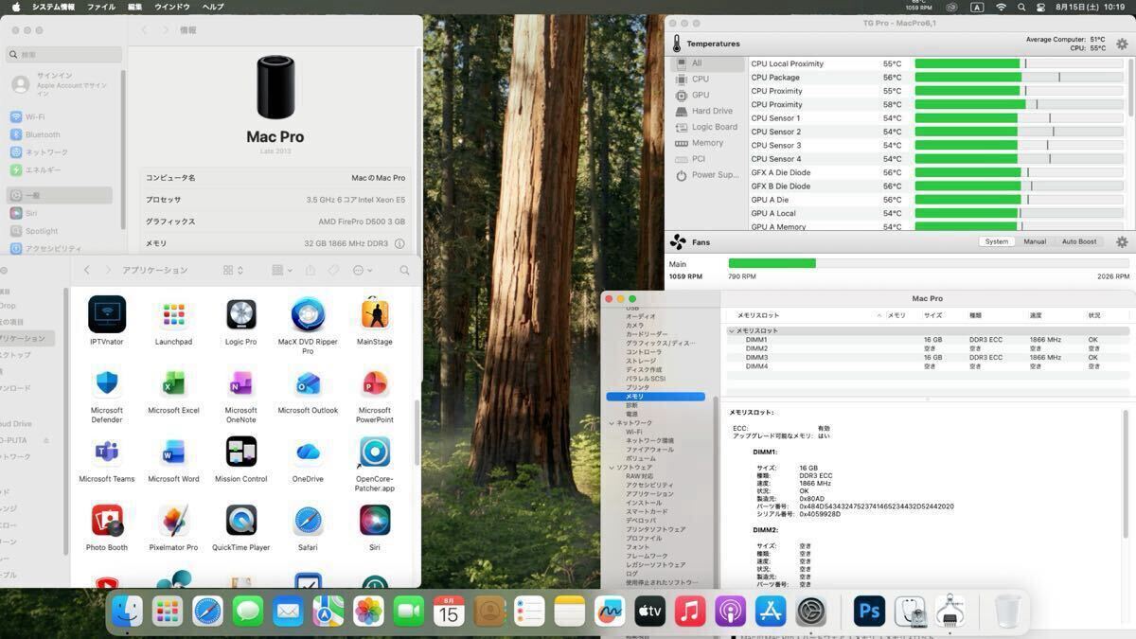
Task: Open Microsoft Word app icon
Action: (173, 452)
